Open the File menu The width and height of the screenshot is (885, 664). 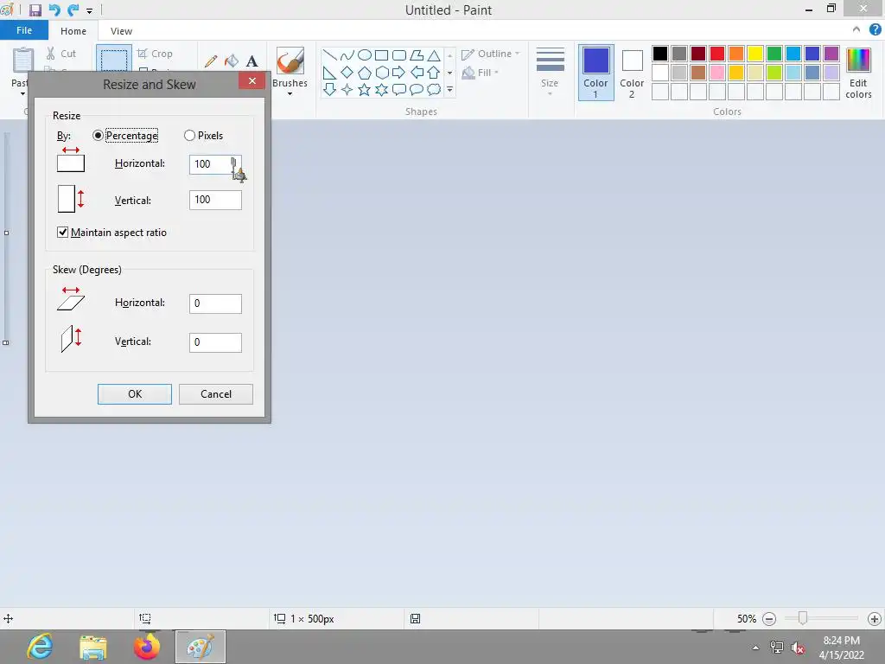pos(24,30)
